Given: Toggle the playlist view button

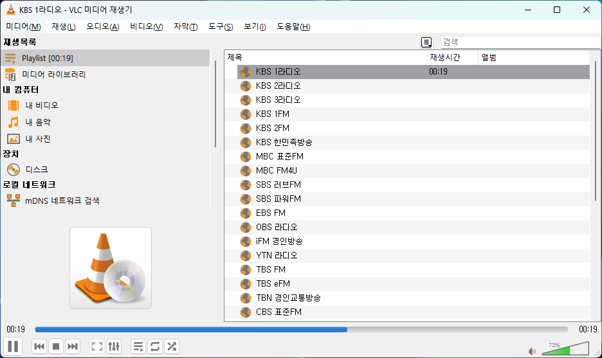Looking at the screenshot, I should (x=138, y=346).
